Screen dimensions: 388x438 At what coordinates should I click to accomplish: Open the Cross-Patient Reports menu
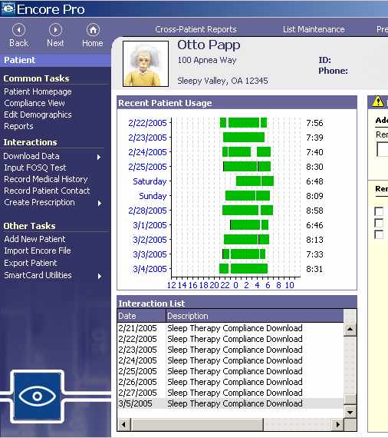(196, 29)
